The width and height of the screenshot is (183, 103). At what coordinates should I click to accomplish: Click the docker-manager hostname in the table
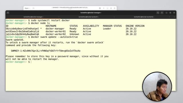[55, 29]
